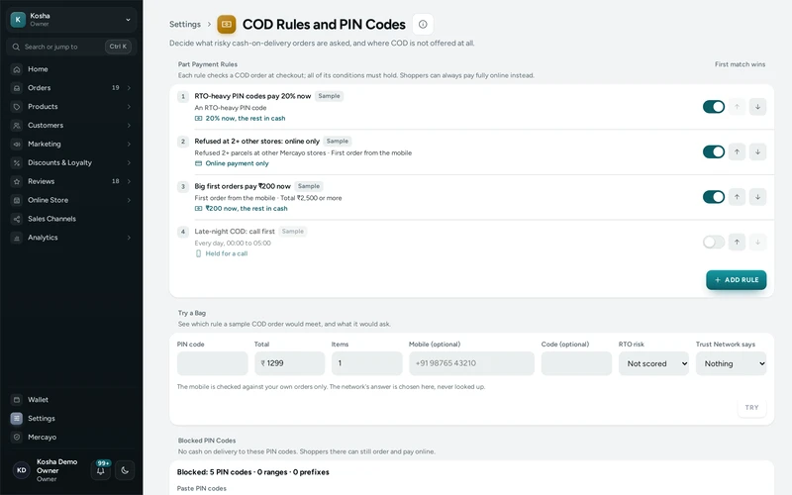
Task: Expand the Analytics submenu chevron
Action: (x=129, y=238)
